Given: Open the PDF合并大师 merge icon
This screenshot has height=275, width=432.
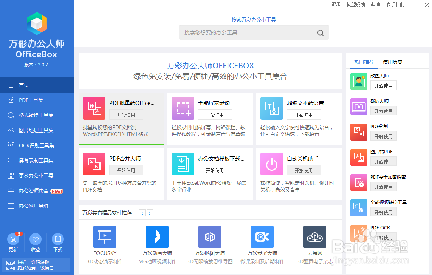Looking at the screenshot, I should (94, 164).
